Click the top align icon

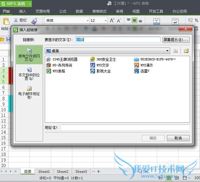click(x=128, y=20)
